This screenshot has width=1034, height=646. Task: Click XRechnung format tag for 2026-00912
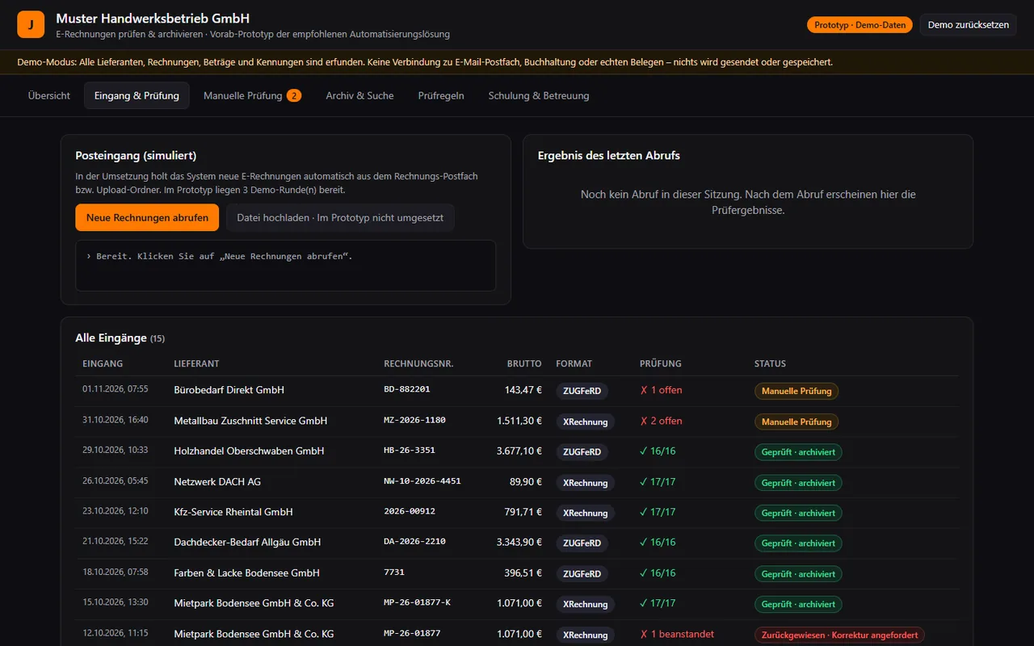tap(585, 513)
